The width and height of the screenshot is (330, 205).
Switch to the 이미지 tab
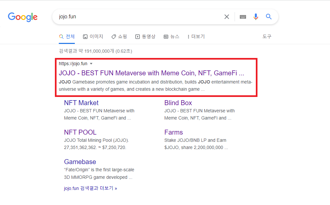point(93,36)
